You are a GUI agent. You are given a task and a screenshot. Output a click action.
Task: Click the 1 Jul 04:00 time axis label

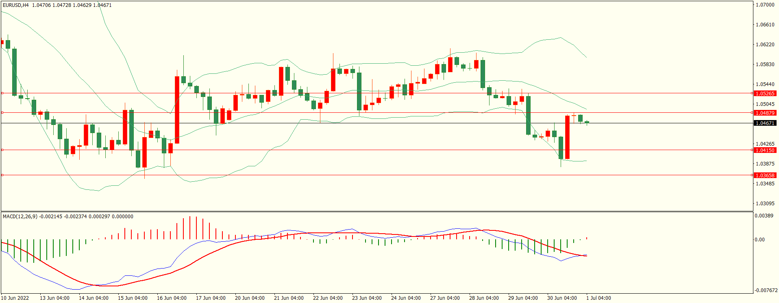[598, 298]
